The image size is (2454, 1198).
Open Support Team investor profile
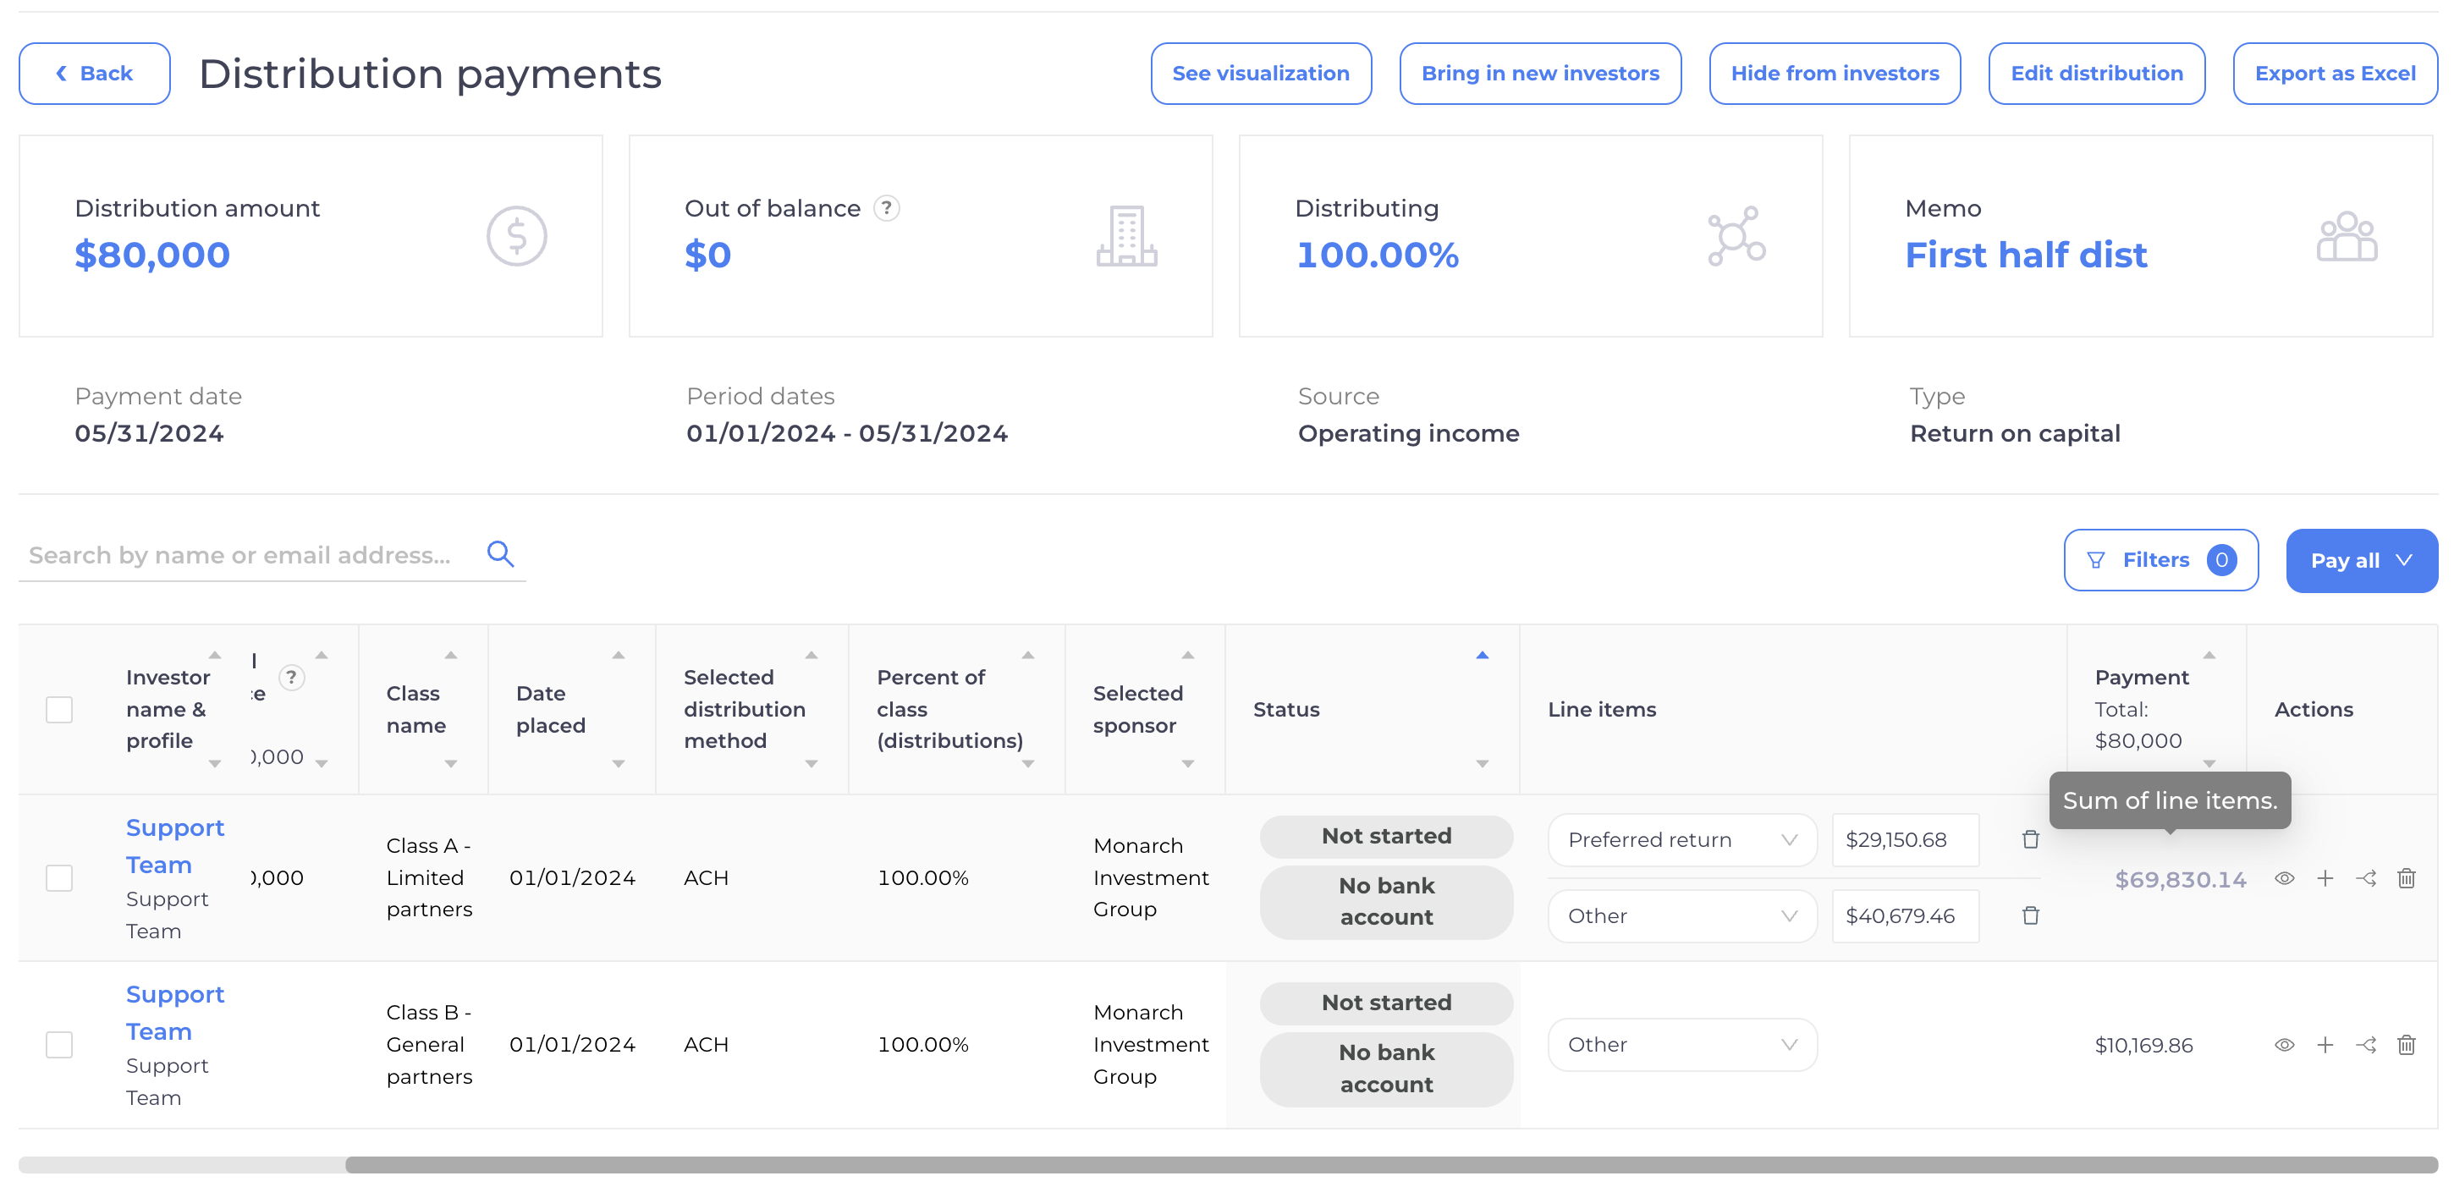coord(174,846)
